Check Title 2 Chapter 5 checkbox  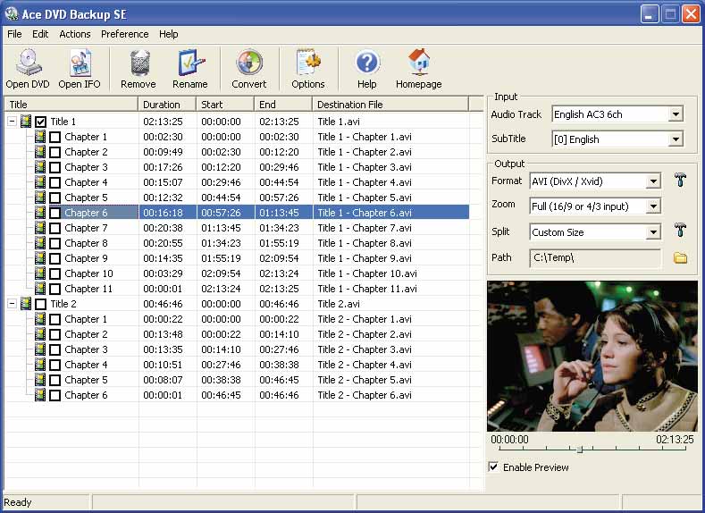pos(55,381)
